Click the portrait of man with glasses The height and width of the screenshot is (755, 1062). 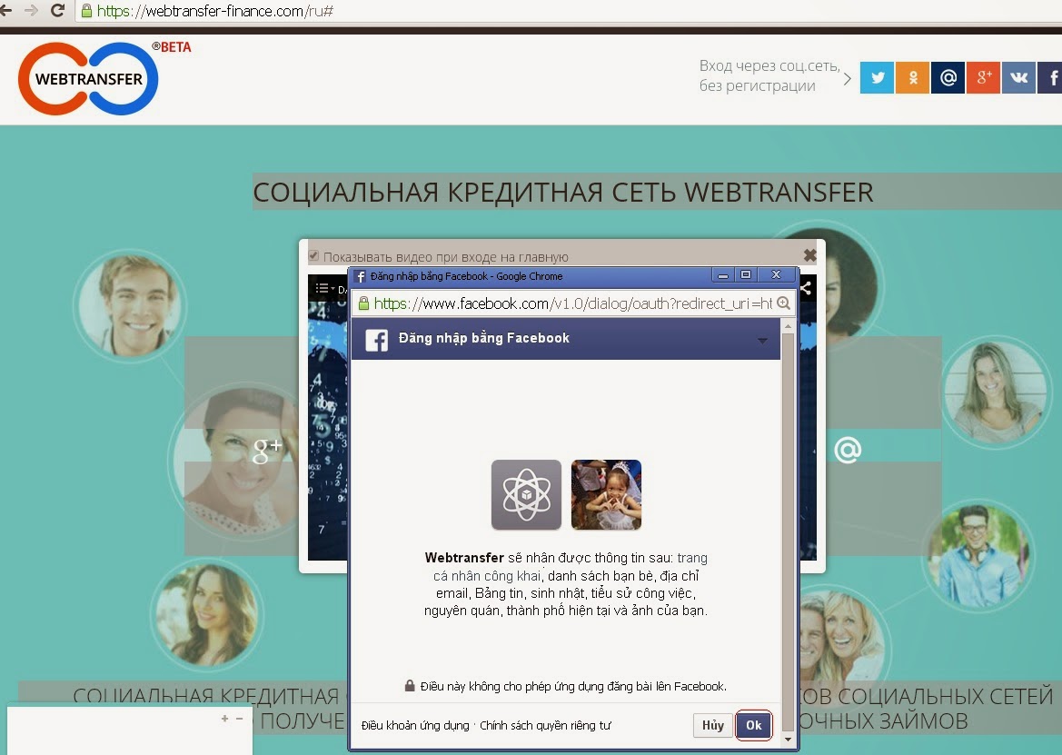point(978,557)
